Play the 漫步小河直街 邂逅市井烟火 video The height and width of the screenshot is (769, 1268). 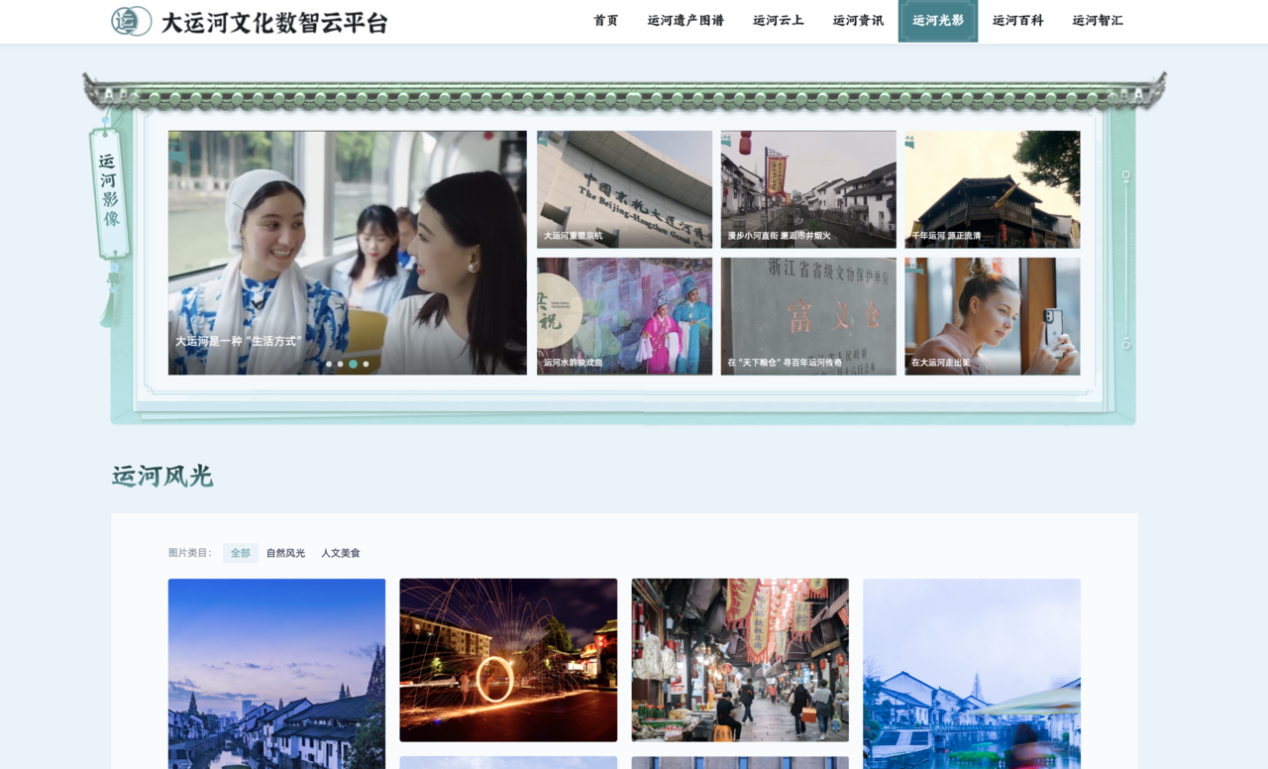[x=808, y=188]
